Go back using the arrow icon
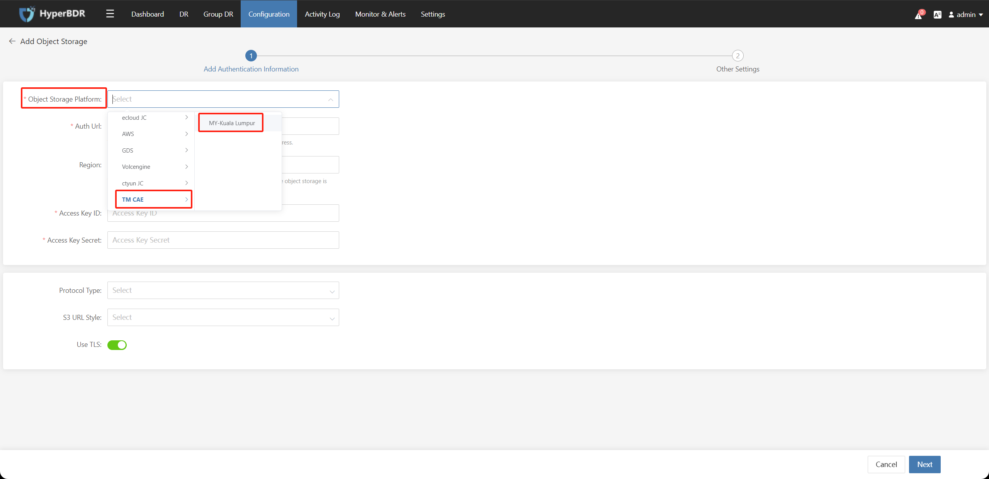 (x=12, y=41)
